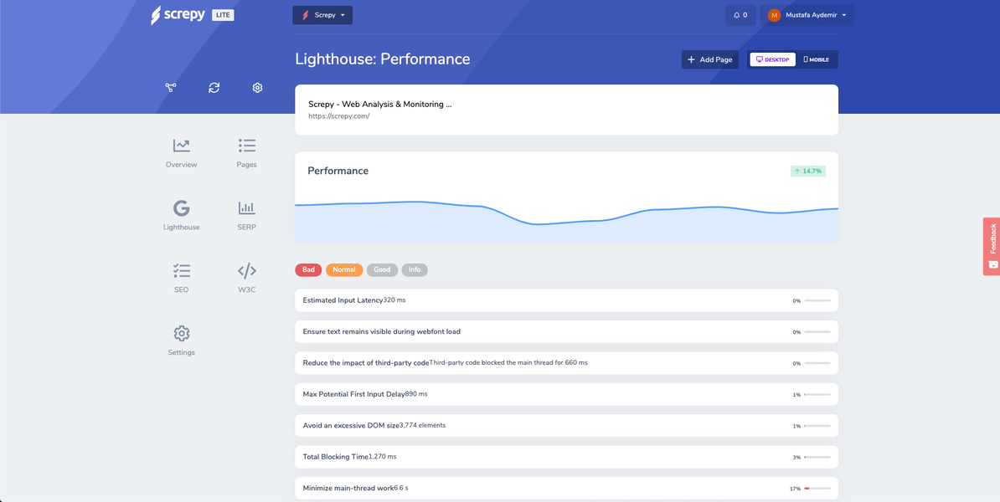Open the Settings gear in sidebar

tap(181, 333)
